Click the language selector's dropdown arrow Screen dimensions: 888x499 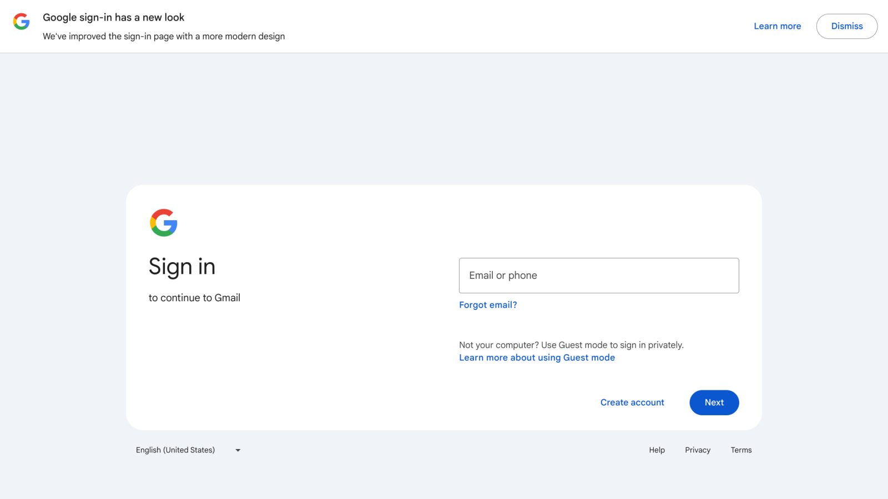click(x=238, y=450)
